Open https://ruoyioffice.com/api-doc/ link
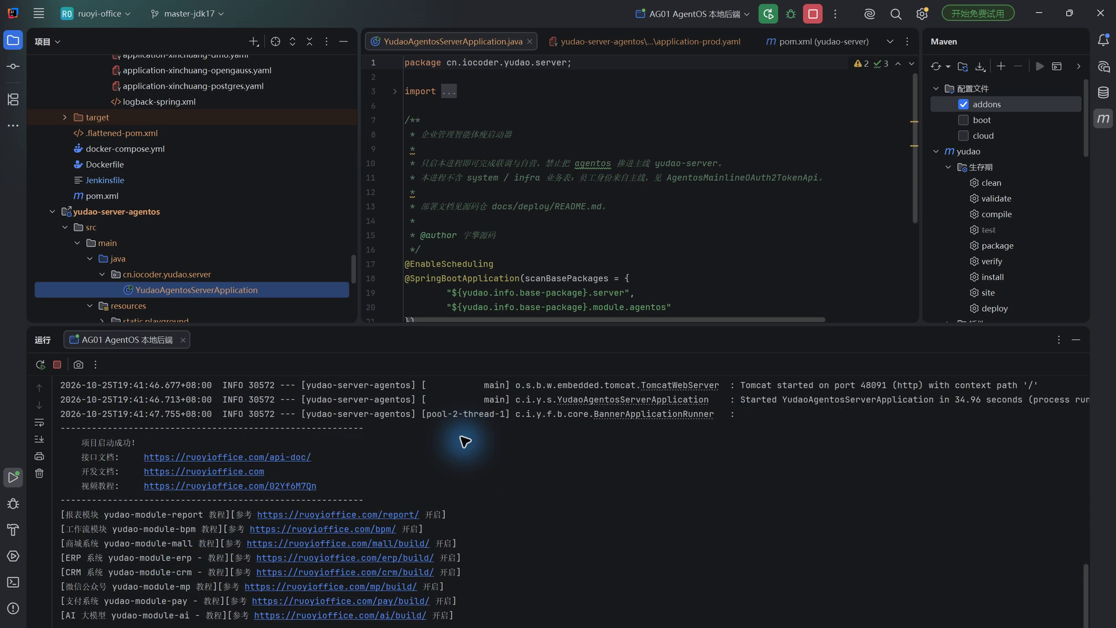Image resolution: width=1116 pixels, height=628 pixels. pyautogui.click(x=227, y=457)
